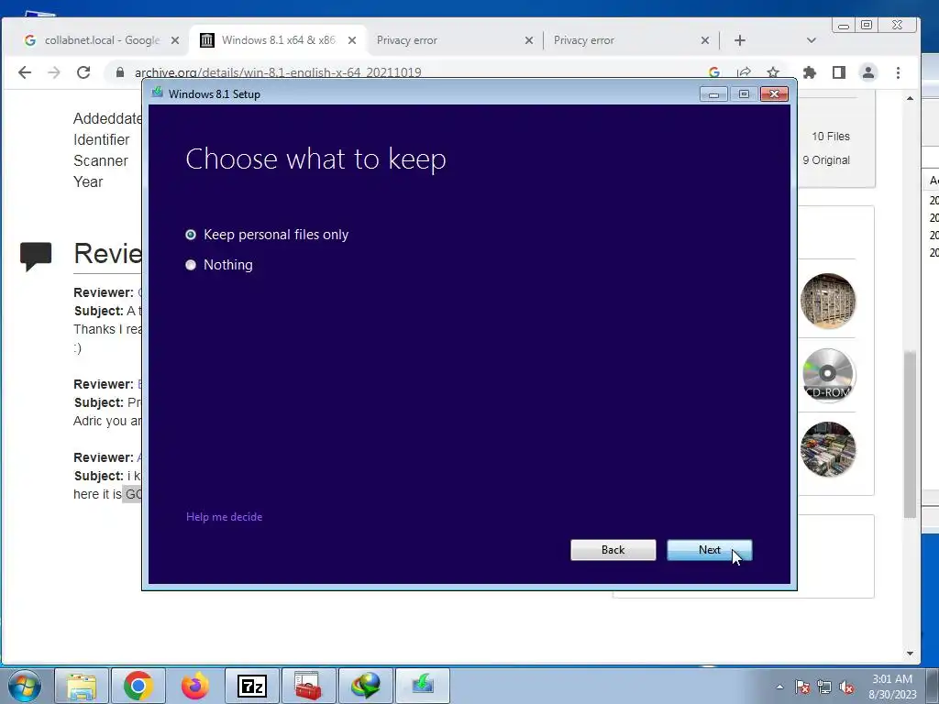Open the Windows Start menu

[24, 686]
